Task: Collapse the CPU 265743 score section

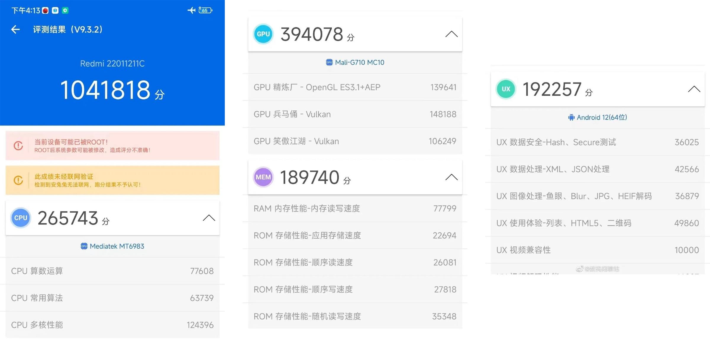Action: click(x=209, y=218)
